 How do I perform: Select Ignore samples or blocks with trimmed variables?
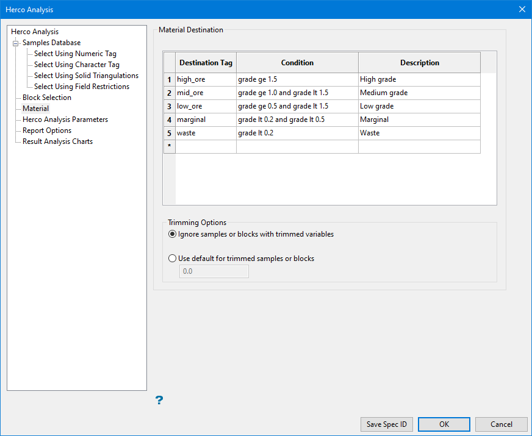pos(173,234)
